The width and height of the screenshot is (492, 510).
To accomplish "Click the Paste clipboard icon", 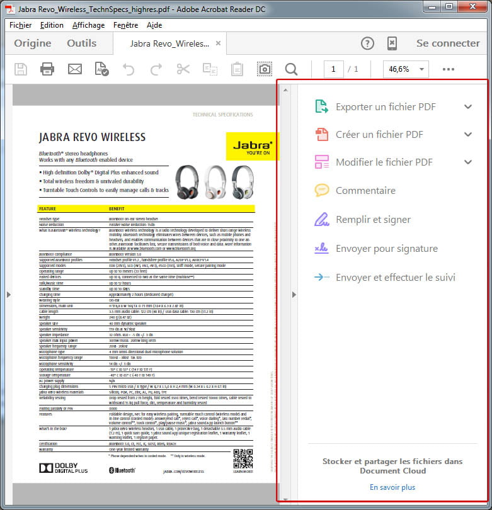I will (237, 69).
